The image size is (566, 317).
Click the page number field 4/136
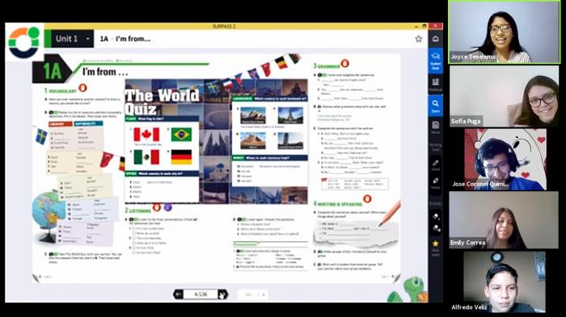tap(201, 294)
